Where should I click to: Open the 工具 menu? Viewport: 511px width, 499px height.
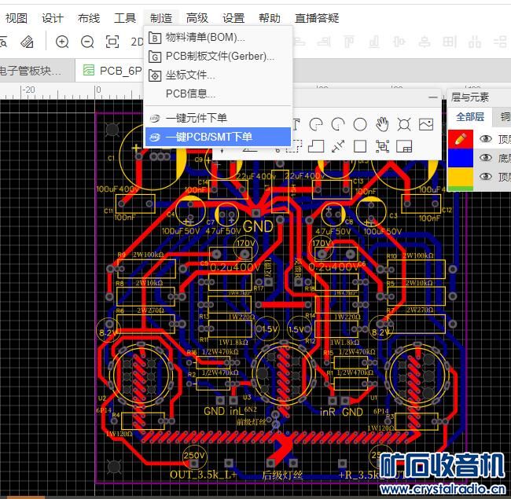click(x=124, y=18)
